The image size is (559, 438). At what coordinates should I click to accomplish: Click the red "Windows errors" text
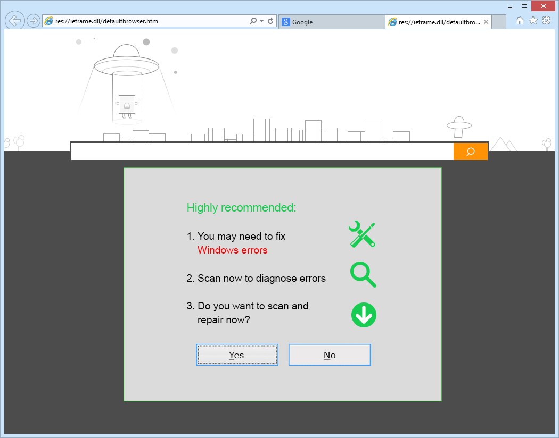233,250
